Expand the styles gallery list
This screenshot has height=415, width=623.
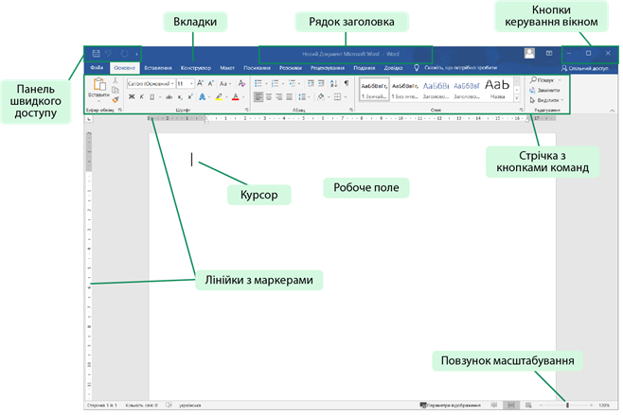516,99
